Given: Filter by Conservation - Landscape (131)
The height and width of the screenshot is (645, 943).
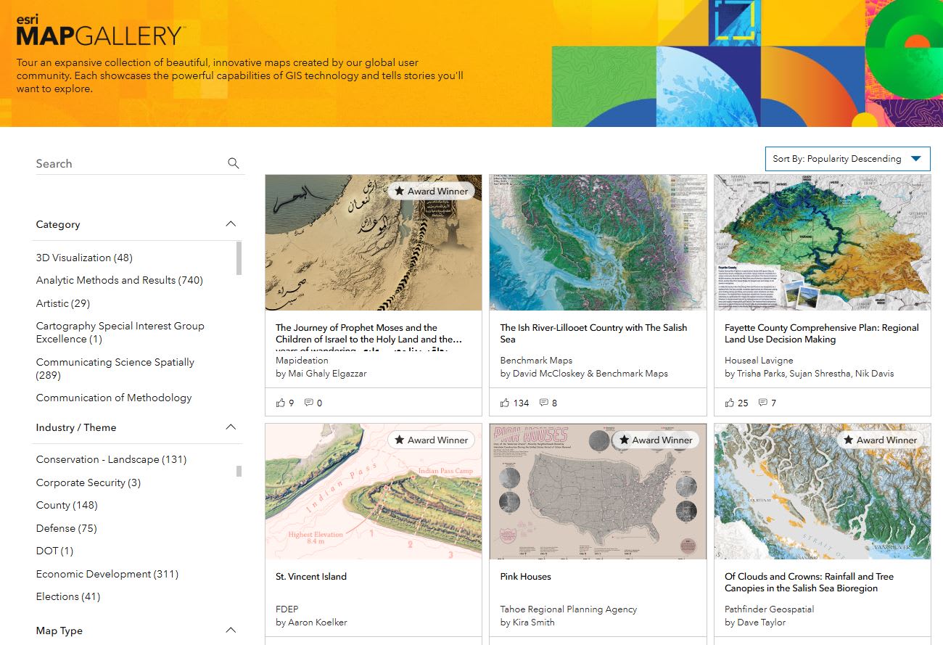Looking at the screenshot, I should 111,459.
